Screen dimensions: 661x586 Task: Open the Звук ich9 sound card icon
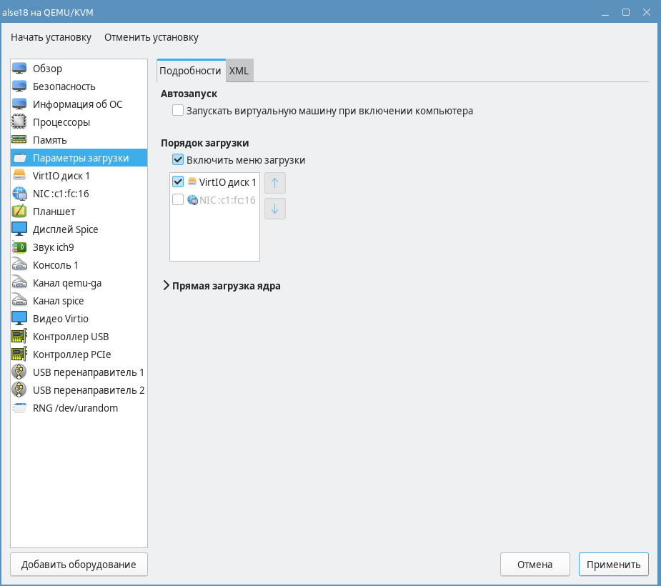pos(19,247)
